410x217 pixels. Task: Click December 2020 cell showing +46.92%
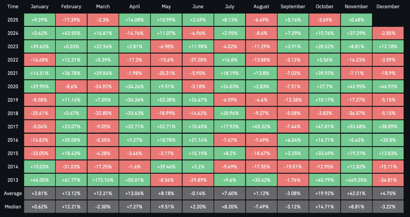388,86
